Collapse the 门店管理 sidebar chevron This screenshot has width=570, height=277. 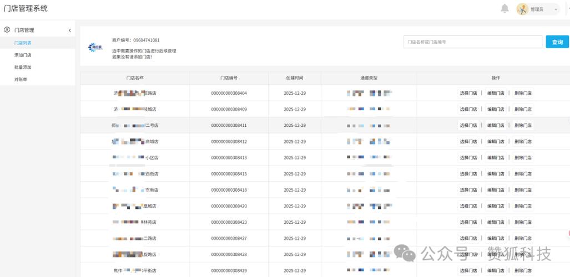coord(69,30)
